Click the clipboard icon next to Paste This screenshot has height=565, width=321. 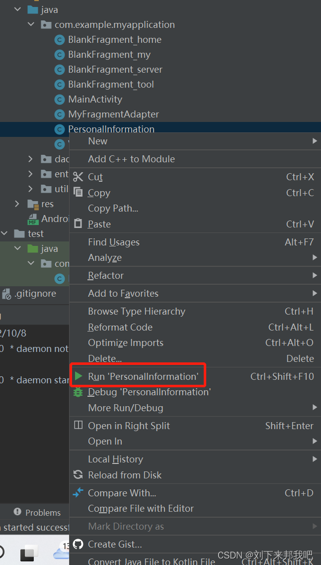pos(78,224)
